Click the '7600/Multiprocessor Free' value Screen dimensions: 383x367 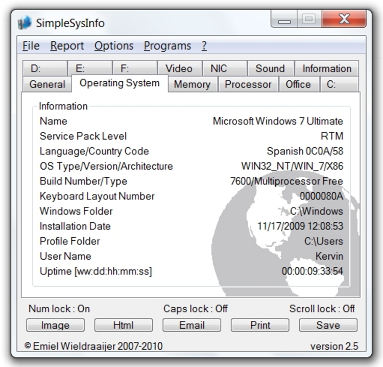pyautogui.click(x=287, y=181)
